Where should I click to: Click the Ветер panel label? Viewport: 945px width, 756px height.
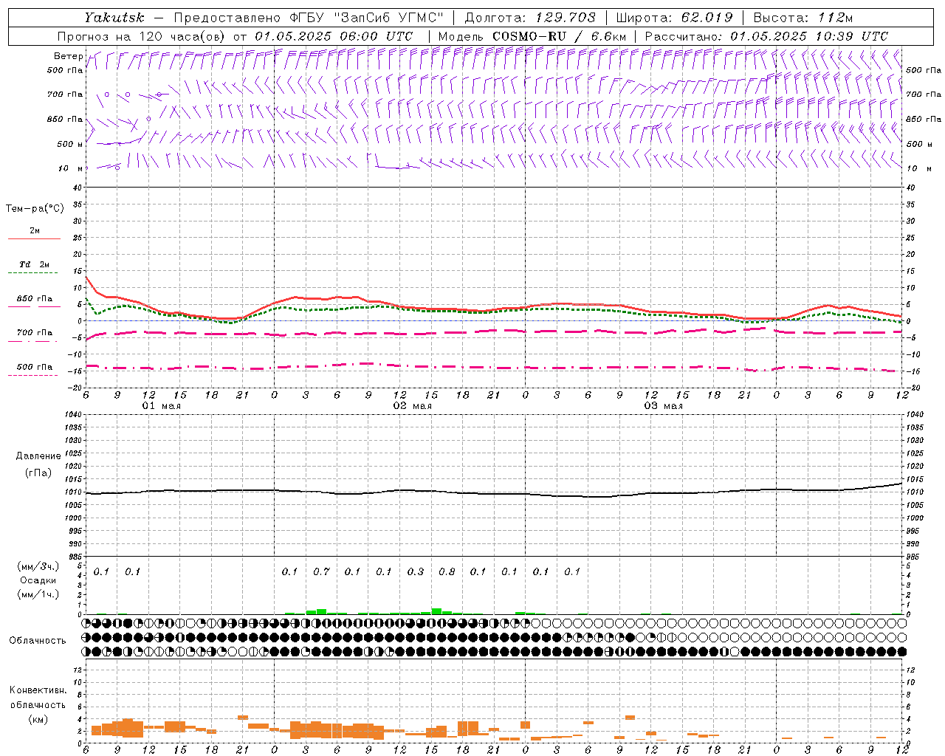point(69,56)
